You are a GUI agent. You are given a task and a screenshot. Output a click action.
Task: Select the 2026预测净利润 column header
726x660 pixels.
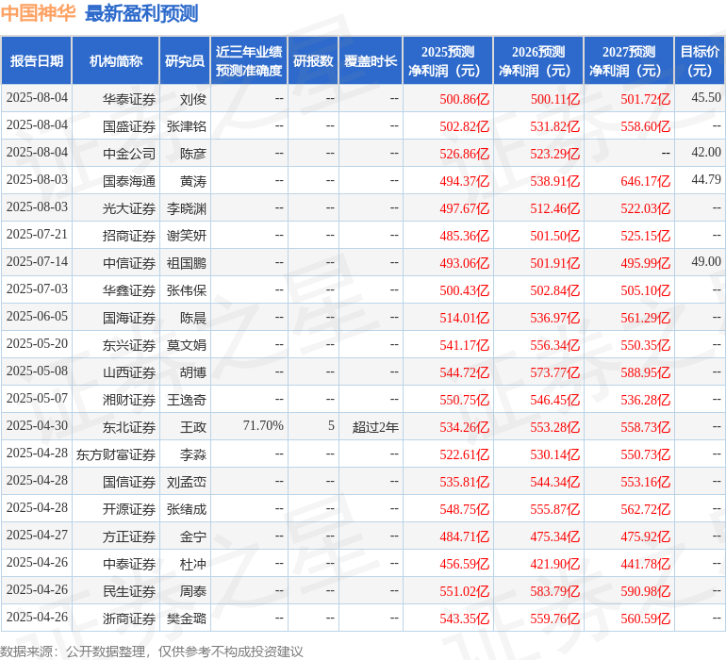(x=538, y=60)
